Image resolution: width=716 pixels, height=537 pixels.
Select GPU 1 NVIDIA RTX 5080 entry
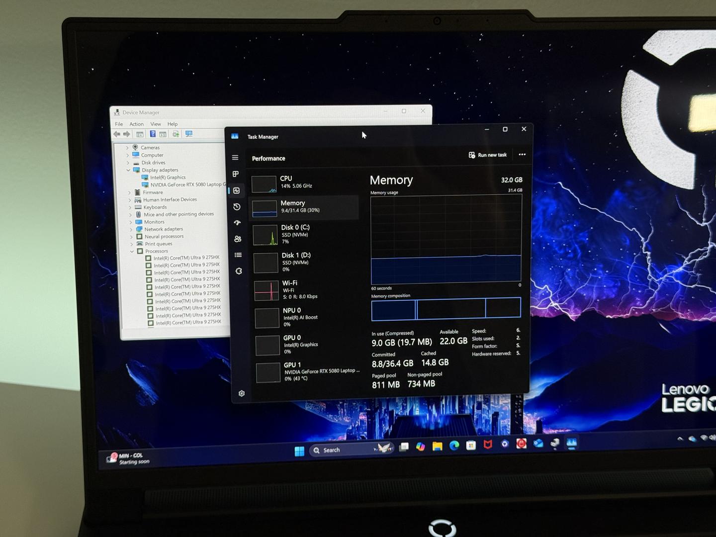click(x=307, y=372)
